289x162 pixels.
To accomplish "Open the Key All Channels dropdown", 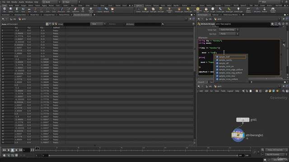I will coord(276,154).
